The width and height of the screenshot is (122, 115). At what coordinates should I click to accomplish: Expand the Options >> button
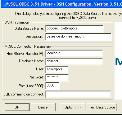point(73,107)
